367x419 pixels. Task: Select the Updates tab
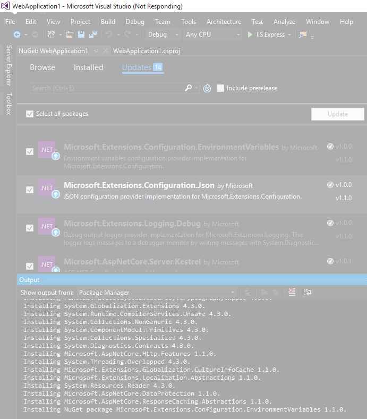[142, 67]
